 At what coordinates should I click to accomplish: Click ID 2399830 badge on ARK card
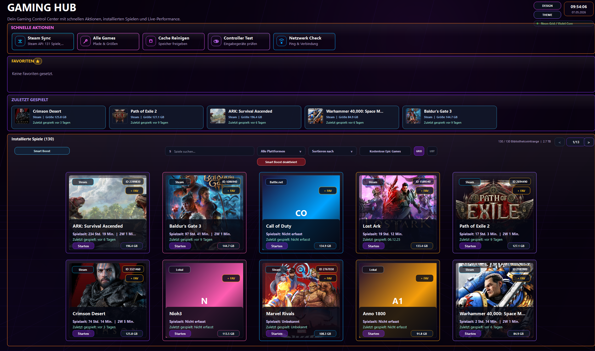(x=133, y=182)
